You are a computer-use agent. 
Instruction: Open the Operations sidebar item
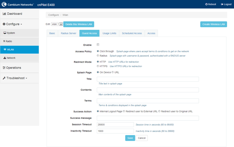pos(19,68)
